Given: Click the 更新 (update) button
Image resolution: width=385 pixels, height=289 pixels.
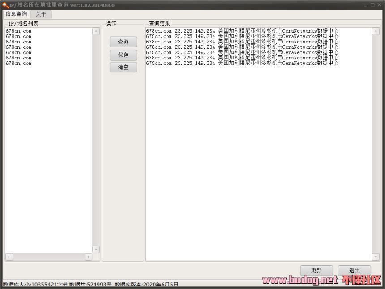Looking at the screenshot, I should tap(316, 270).
